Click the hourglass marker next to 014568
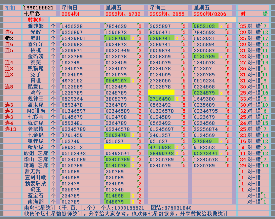 (133, 196)
